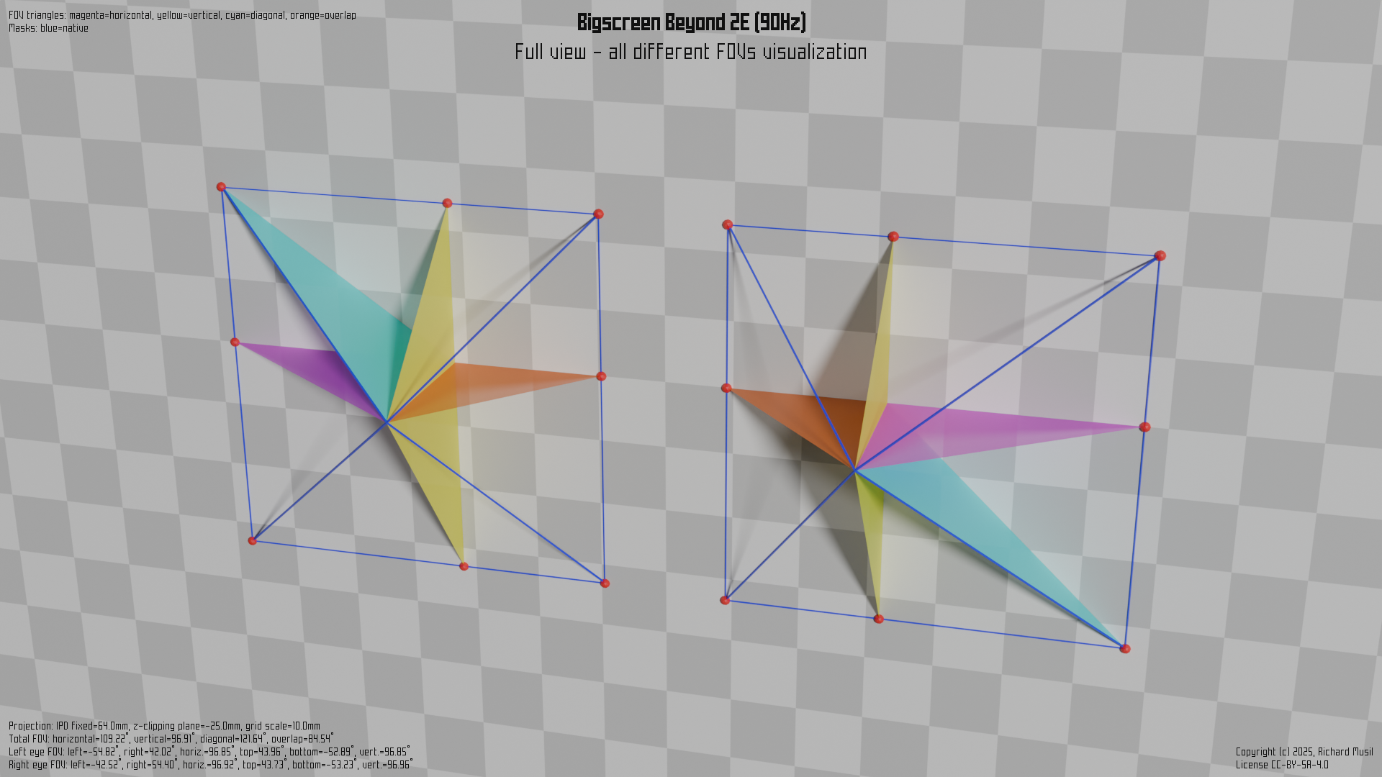Click the FOV triangles color legend line
The height and width of the screenshot is (777, 1382).
point(182,15)
